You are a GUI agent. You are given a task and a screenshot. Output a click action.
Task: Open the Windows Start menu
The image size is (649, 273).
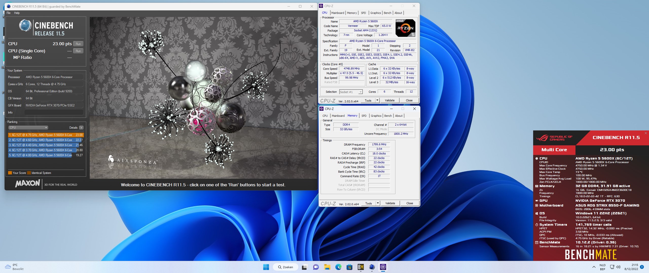click(266, 267)
